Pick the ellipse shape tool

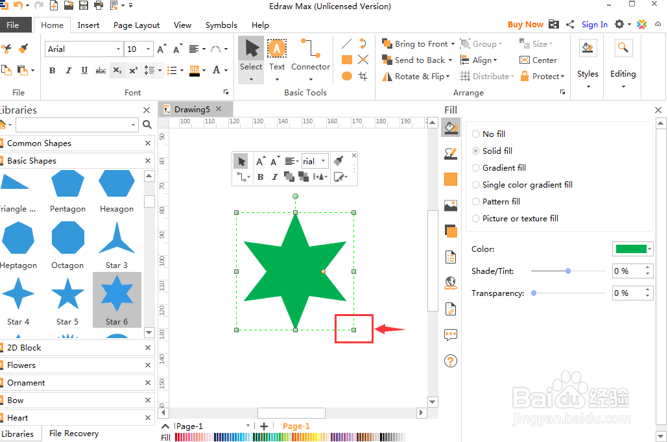pos(347,76)
